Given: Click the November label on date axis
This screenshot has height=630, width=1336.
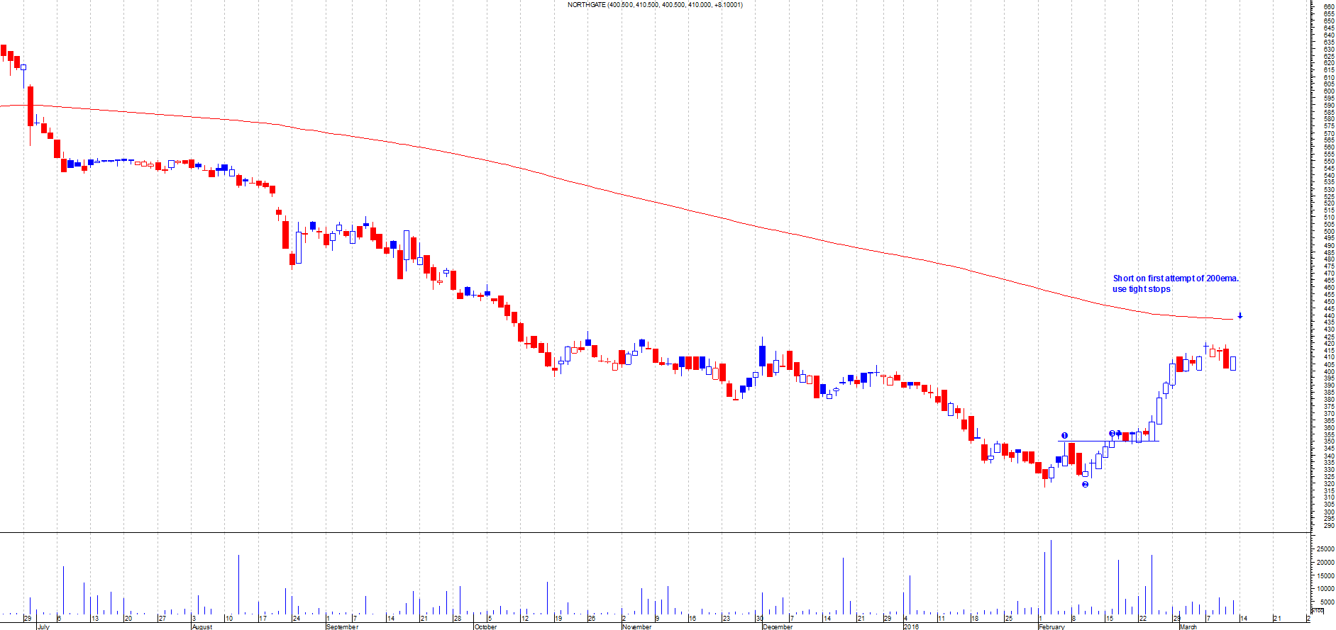Looking at the screenshot, I should (x=637, y=626).
